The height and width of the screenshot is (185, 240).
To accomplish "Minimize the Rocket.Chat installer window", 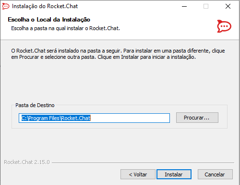I will click(184, 6).
